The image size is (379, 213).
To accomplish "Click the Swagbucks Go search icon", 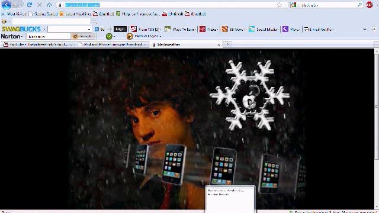I will pos(99,29).
